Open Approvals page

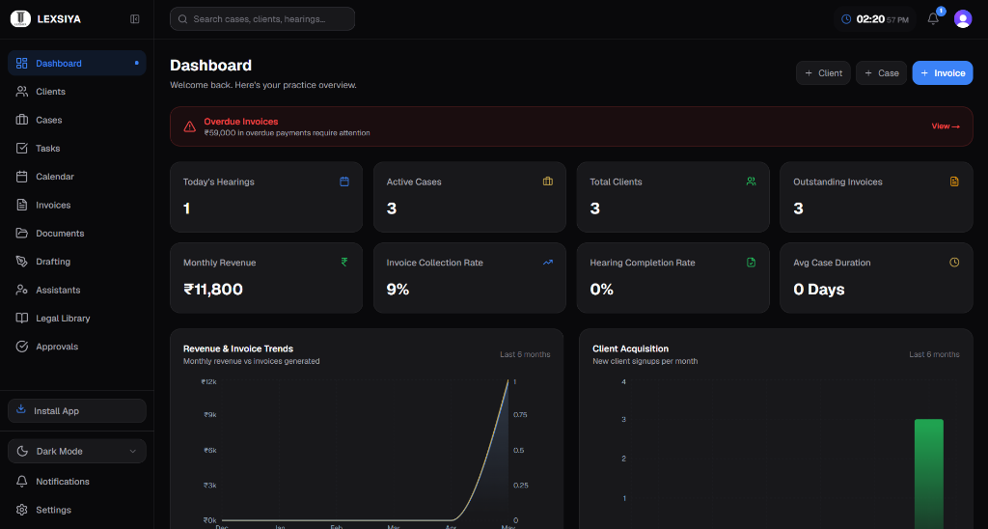click(77, 347)
